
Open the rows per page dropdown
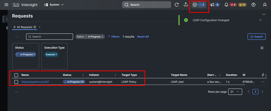coord(235,92)
